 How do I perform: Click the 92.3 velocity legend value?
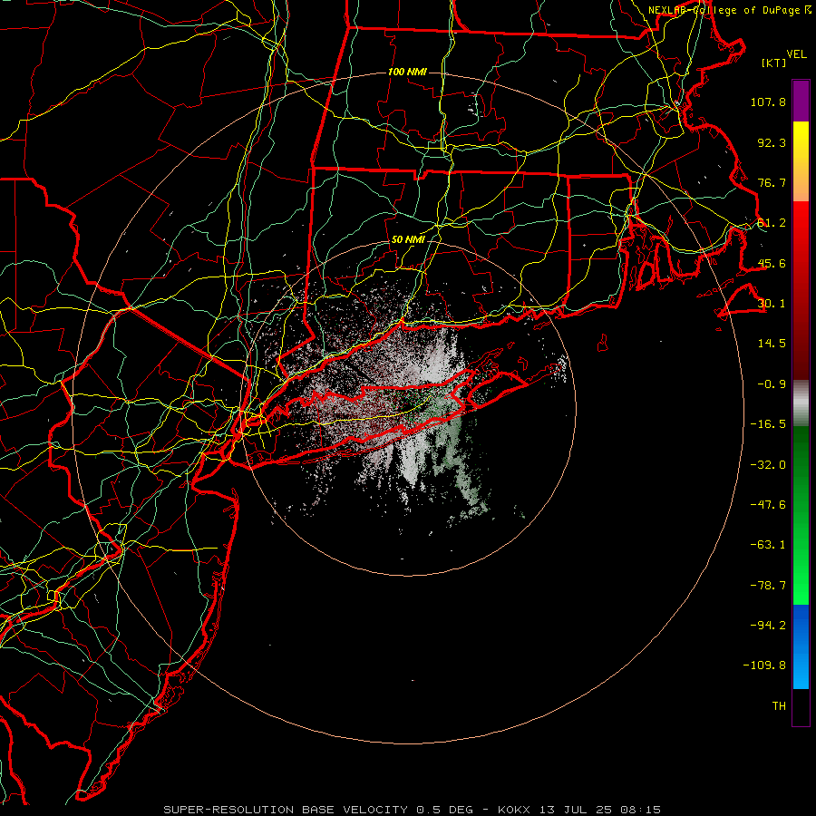(772, 142)
